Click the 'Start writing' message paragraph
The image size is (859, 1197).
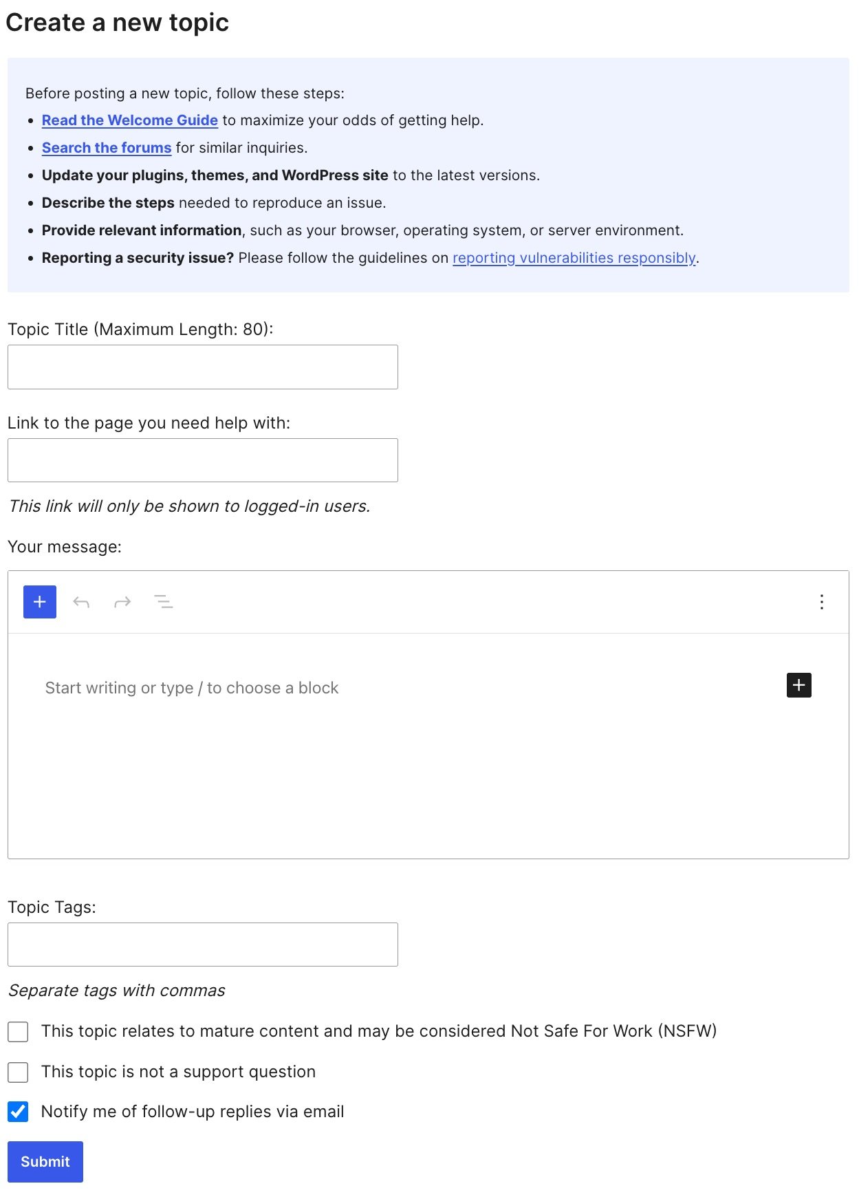192,688
